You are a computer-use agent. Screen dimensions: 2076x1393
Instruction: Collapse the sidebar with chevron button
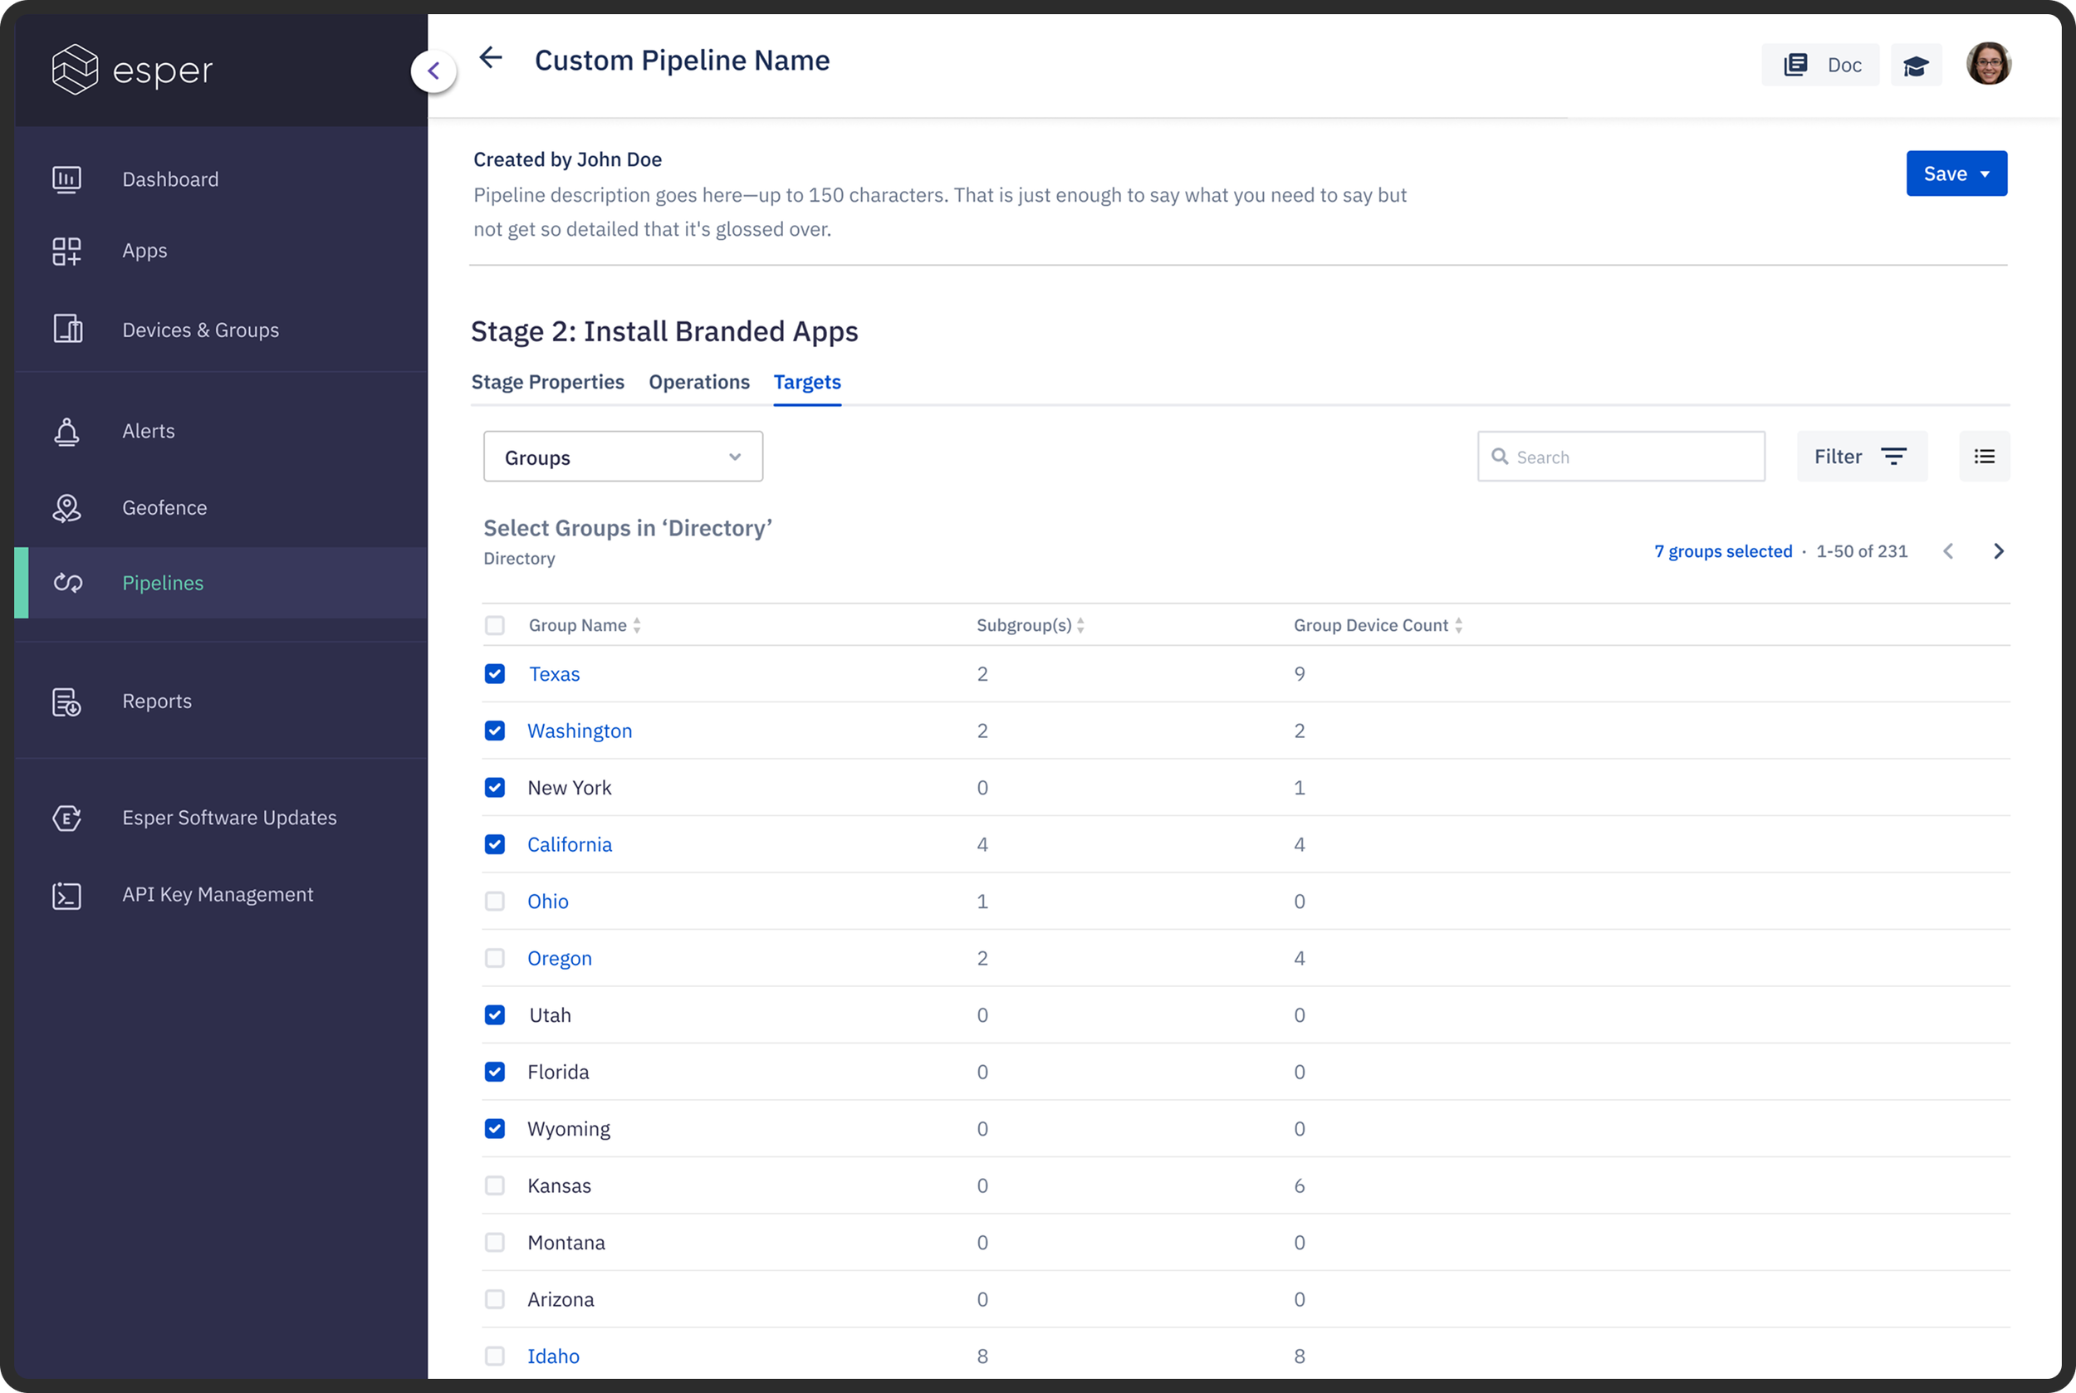pyautogui.click(x=433, y=71)
